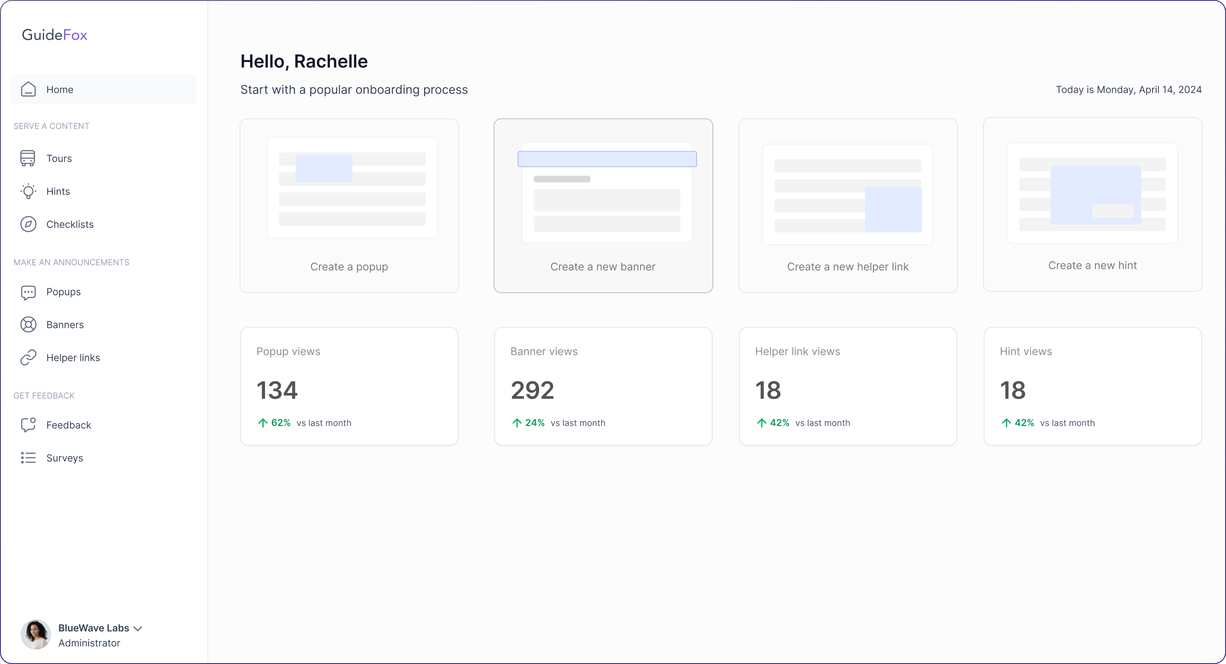Image resolution: width=1226 pixels, height=664 pixels.
Task: Click the Surveys list icon
Action: [28, 457]
